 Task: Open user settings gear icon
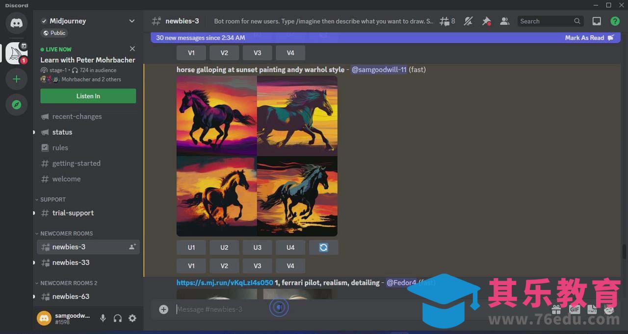132,318
